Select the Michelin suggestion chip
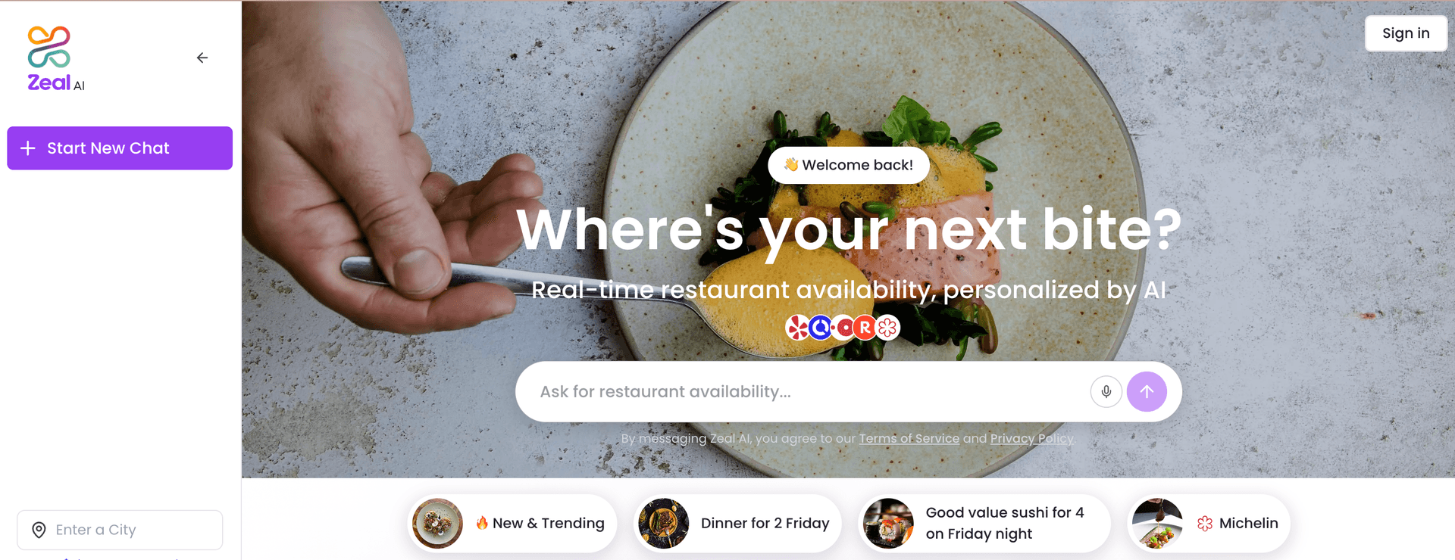This screenshot has width=1455, height=560. tap(1208, 523)
